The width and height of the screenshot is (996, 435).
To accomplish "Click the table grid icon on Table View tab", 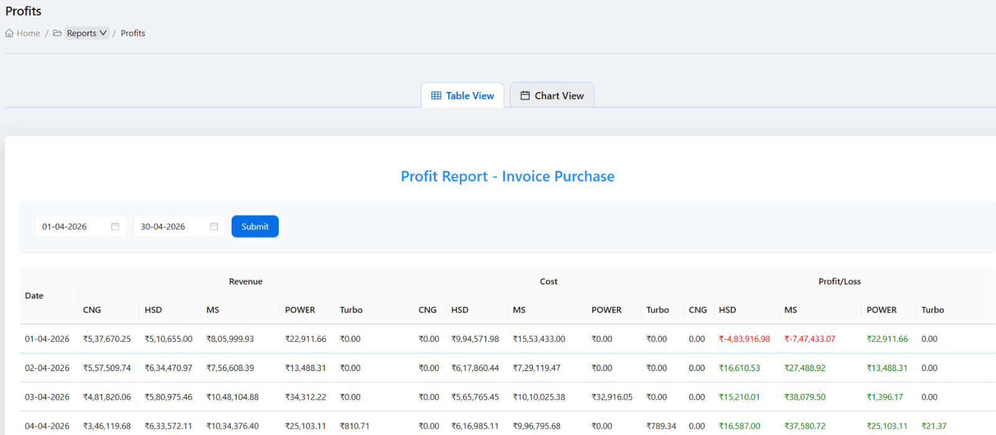I will 436,96.
